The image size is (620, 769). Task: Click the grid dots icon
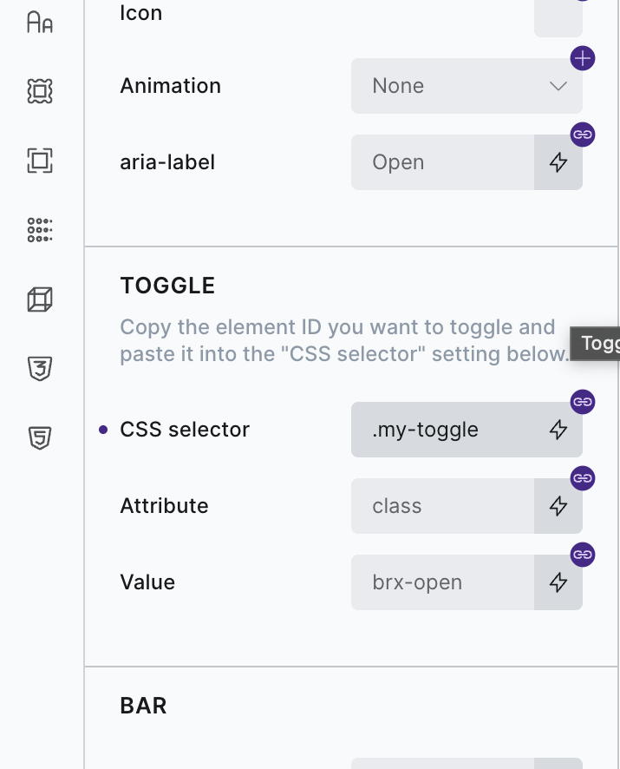tap(40, 230)
